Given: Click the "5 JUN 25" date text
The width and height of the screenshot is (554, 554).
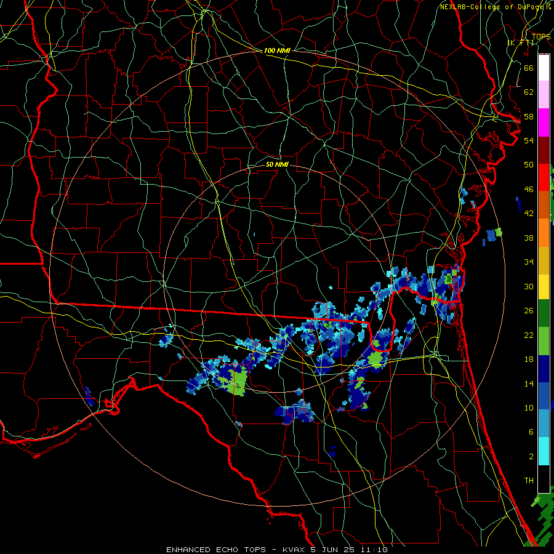Looking at the screenshot, I should pos(332,550).
